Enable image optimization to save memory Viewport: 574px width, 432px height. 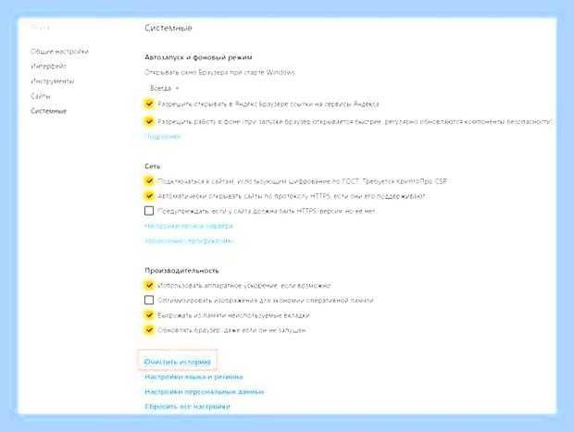pos(149,301)
